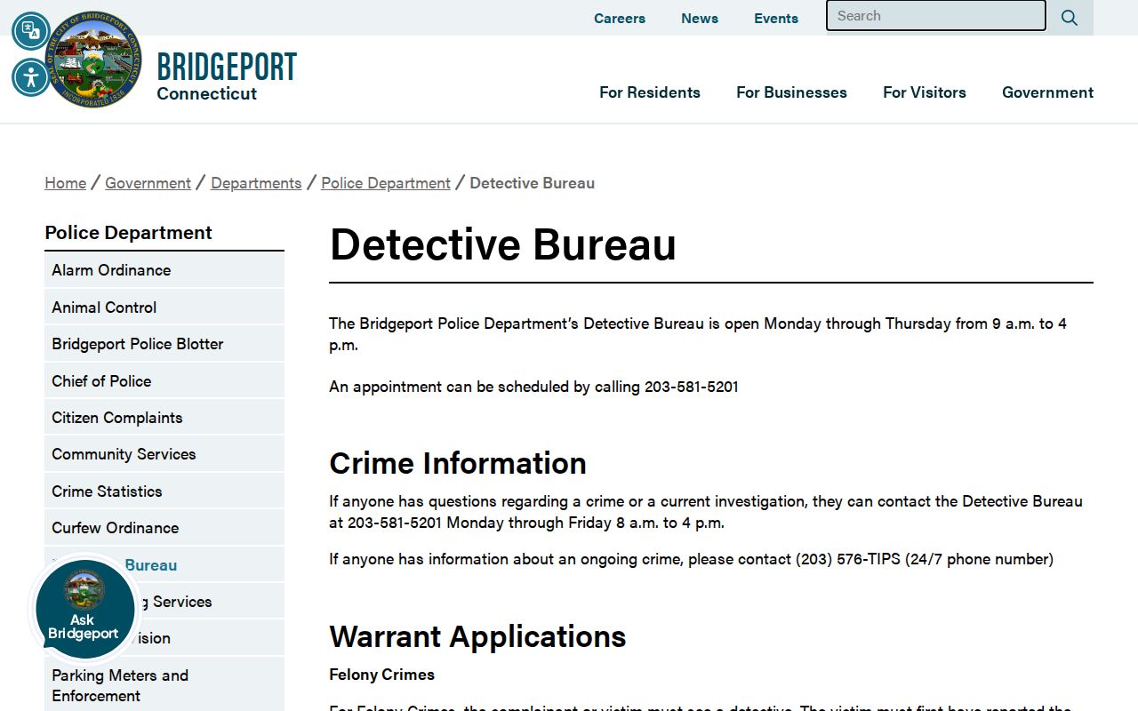Open Parking Meters and Enforcement link
The width and height of the screenshot is (1138, 711).
coord(164,685)
